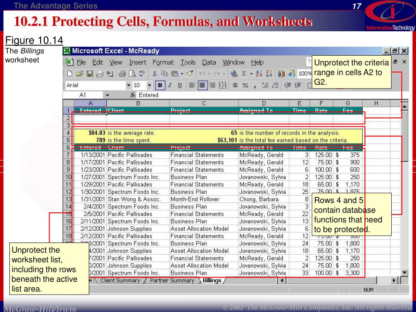This screenshot has width=416, height=312.
Task: Apply Percent Style icon
Action: [x=245, y=85]
